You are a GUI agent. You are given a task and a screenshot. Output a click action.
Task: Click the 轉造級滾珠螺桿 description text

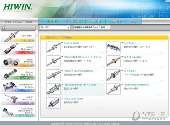pos(131,89)
